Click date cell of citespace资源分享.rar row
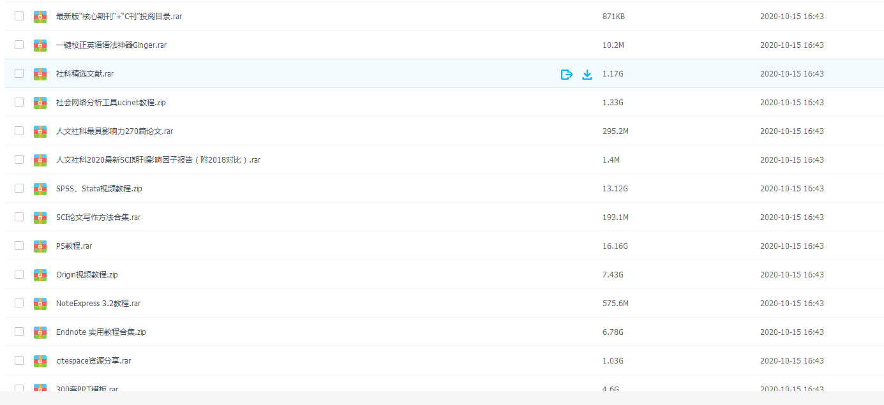Screen dimensions: 884x405 pos(792,361)
